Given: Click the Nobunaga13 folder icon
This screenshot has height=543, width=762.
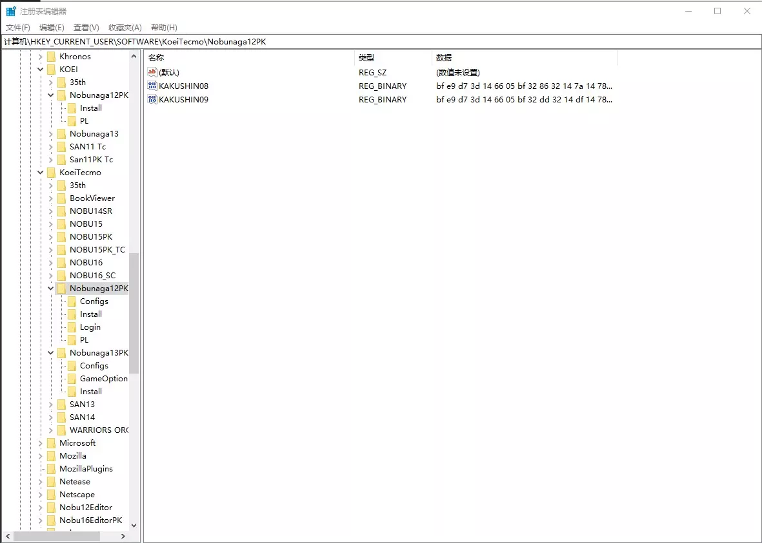Looking at the screenshot, I should tap(61, 134).
